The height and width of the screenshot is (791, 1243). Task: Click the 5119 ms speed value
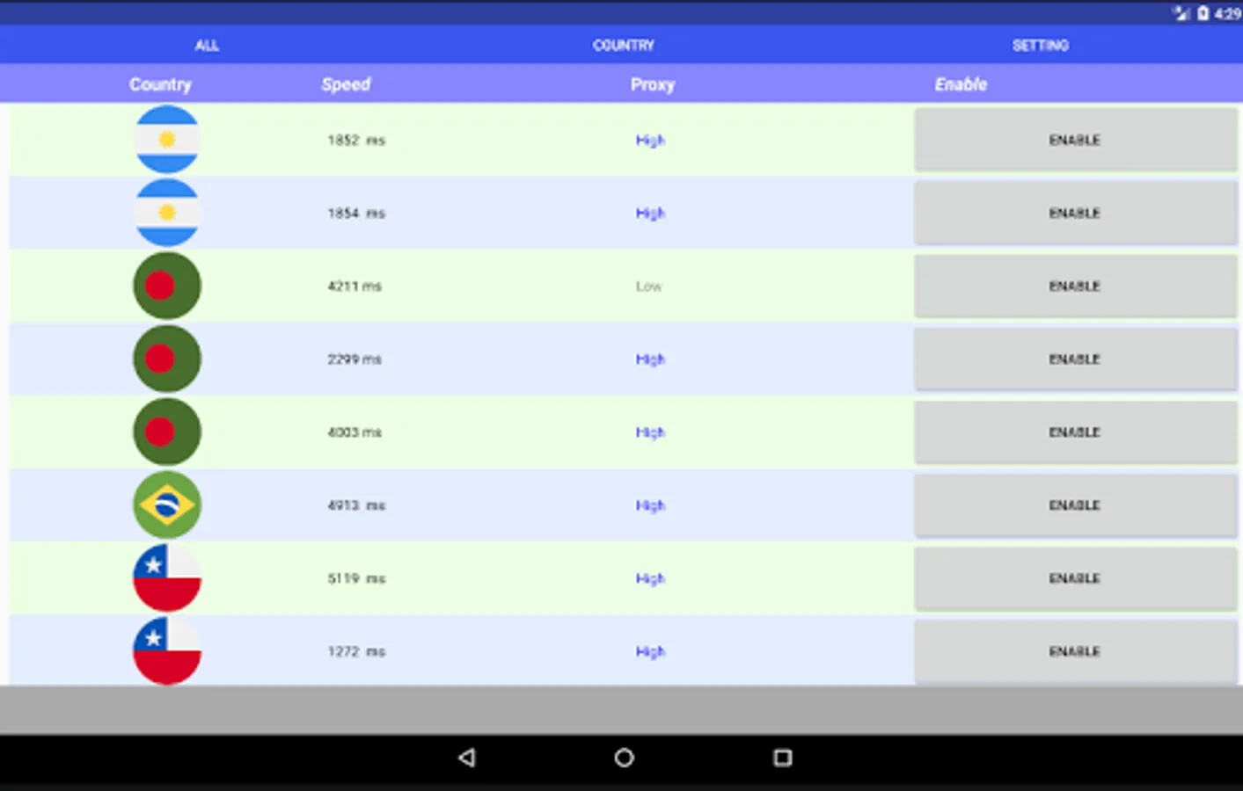(x=356, y=577)
